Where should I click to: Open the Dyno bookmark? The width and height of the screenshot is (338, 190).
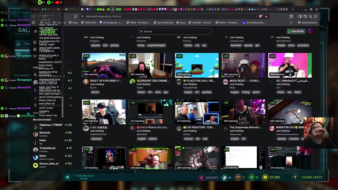[181, 23]
